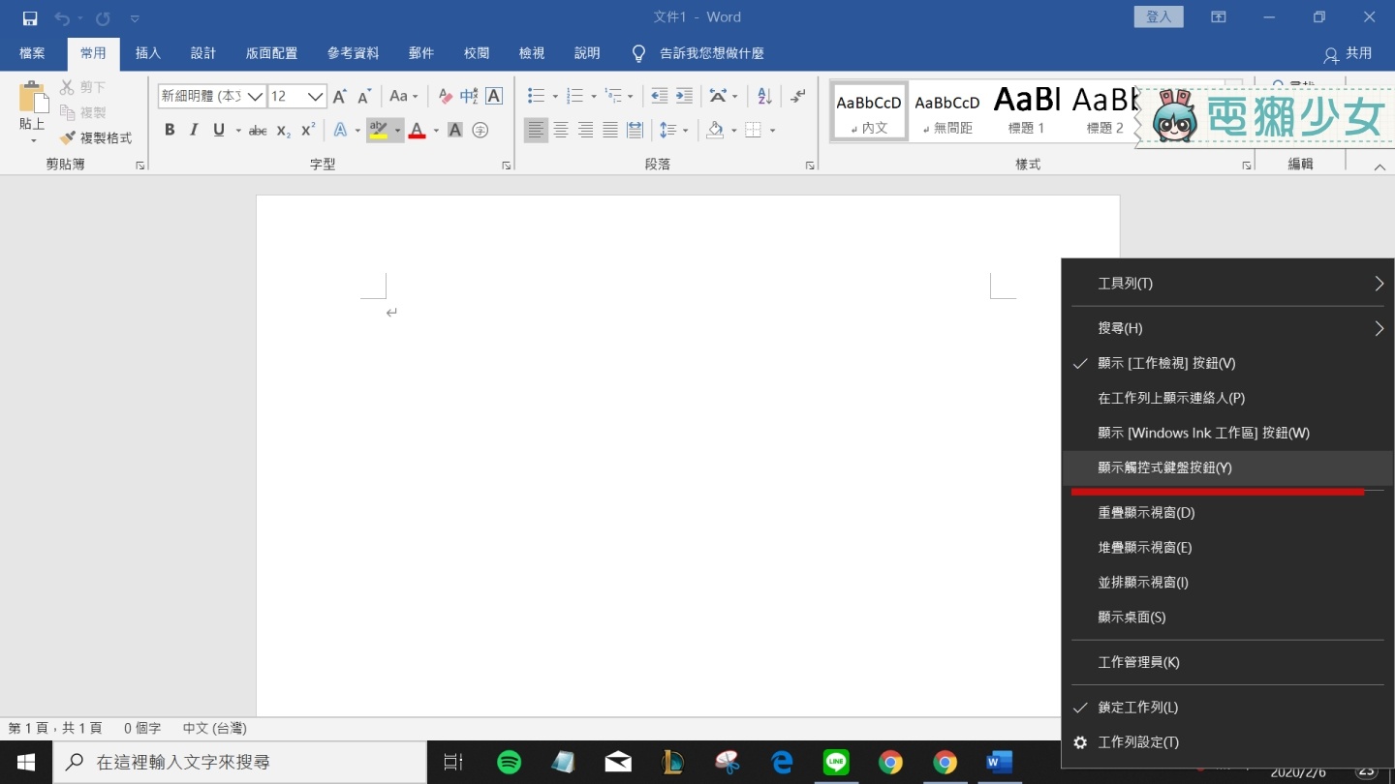Click enclosed character icon

point(480,130)
